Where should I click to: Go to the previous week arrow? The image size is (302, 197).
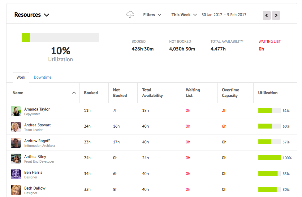pos(266,15)
